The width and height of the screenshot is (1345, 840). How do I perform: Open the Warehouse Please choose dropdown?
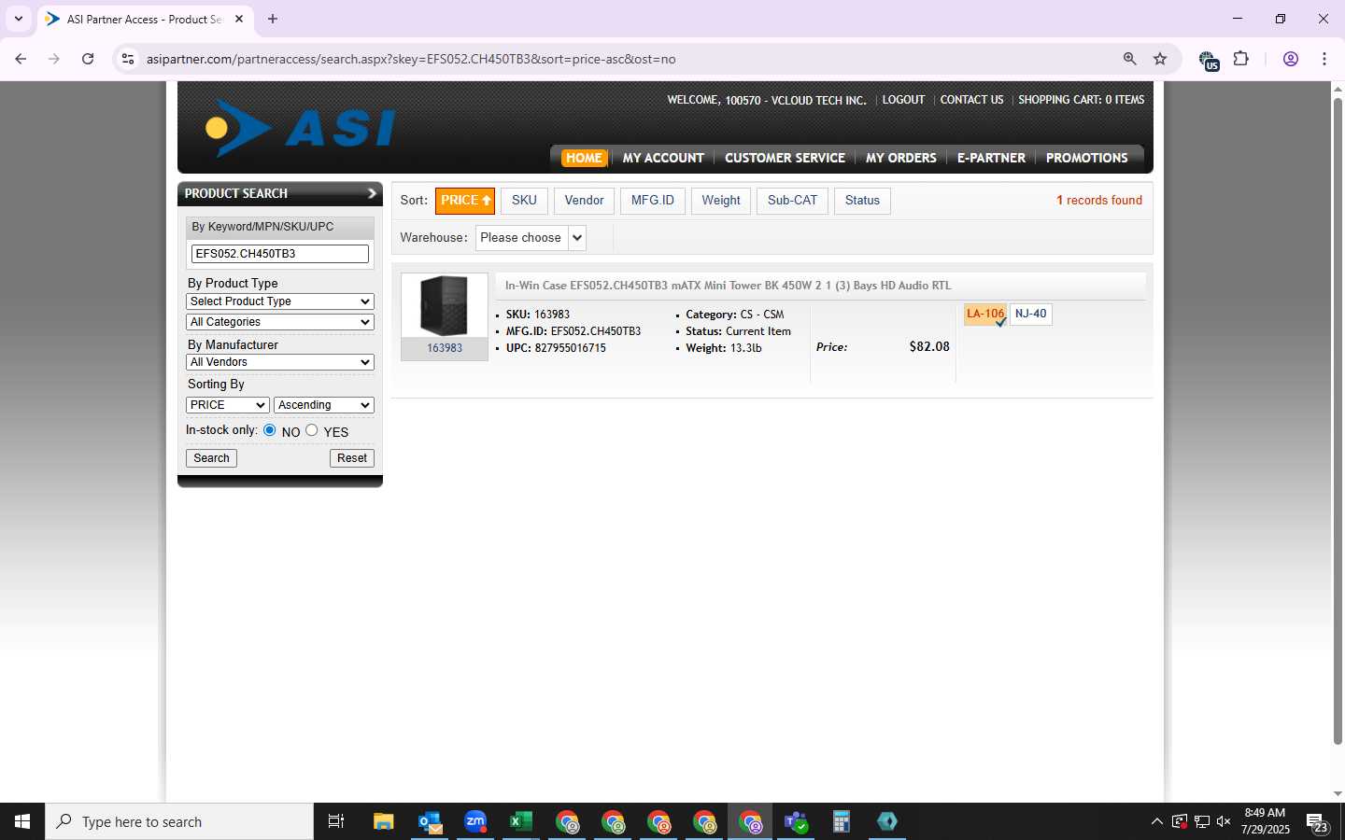(x=531, y=238)
